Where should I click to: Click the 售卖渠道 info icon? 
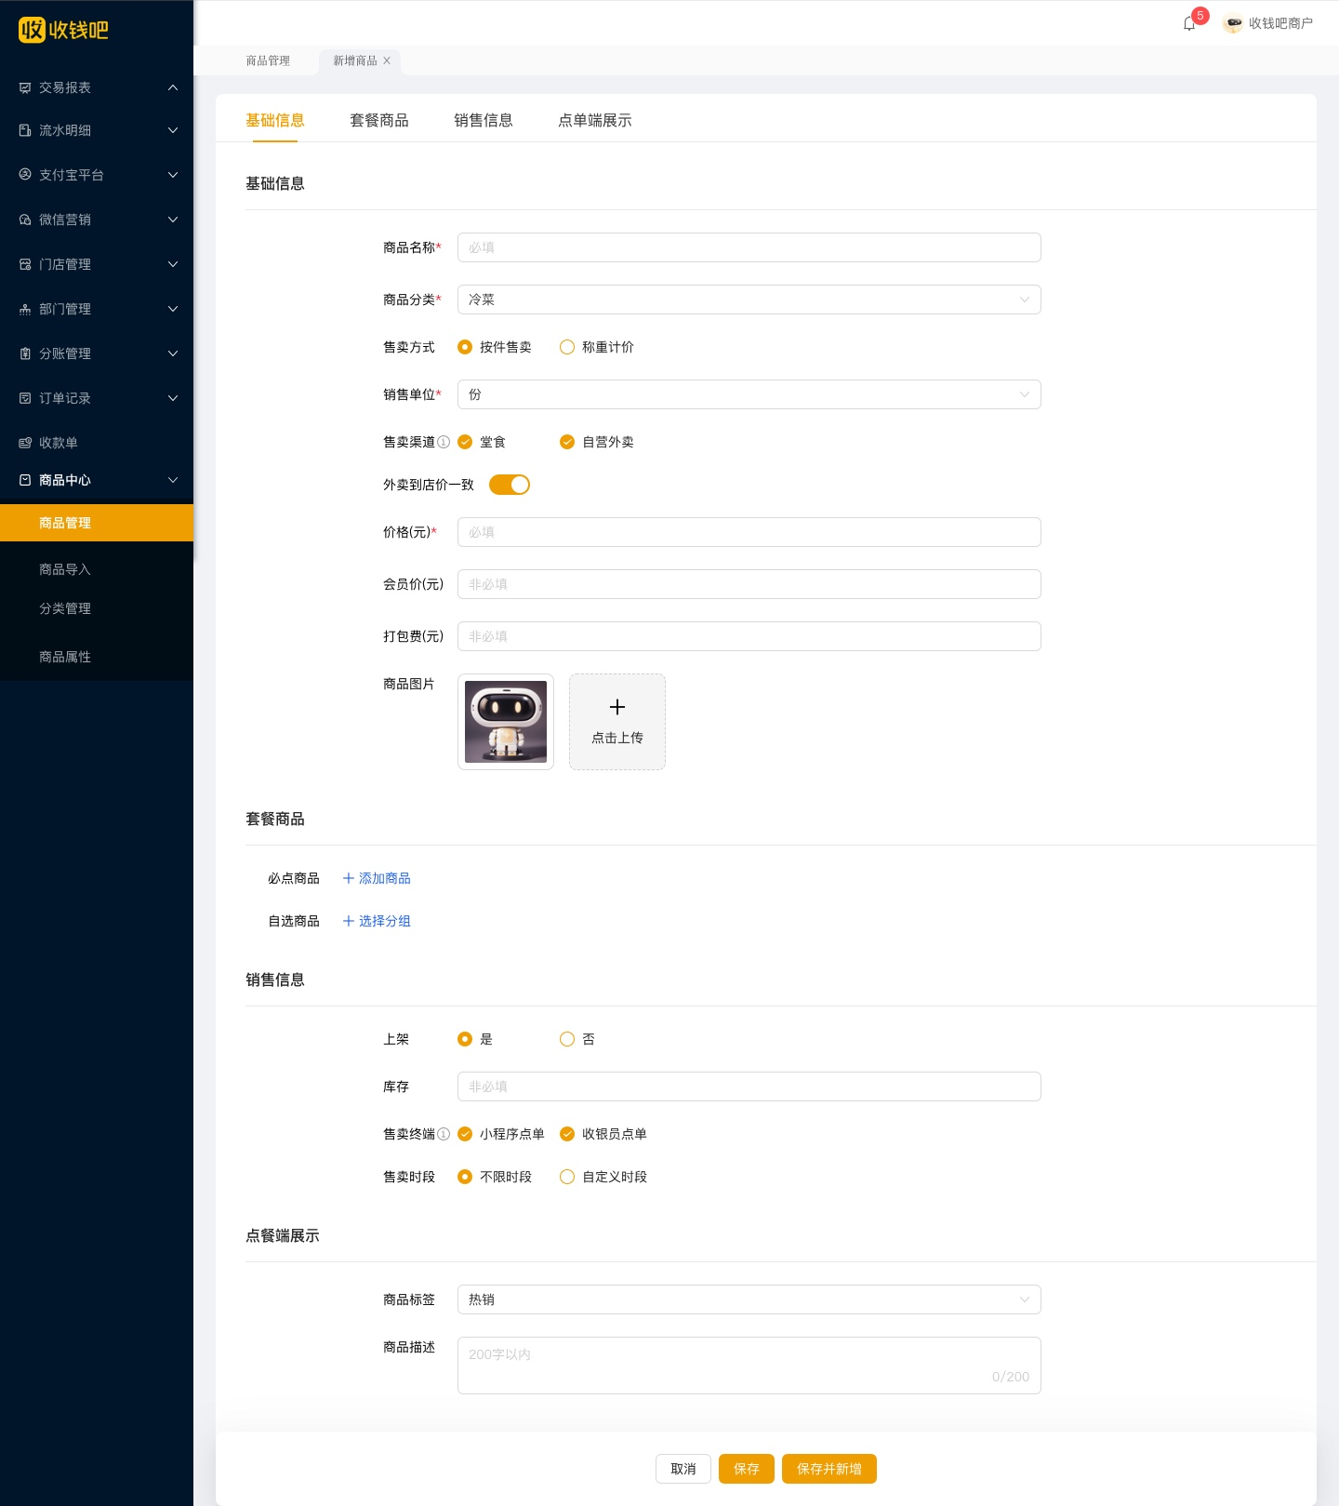tap(444, 442)
